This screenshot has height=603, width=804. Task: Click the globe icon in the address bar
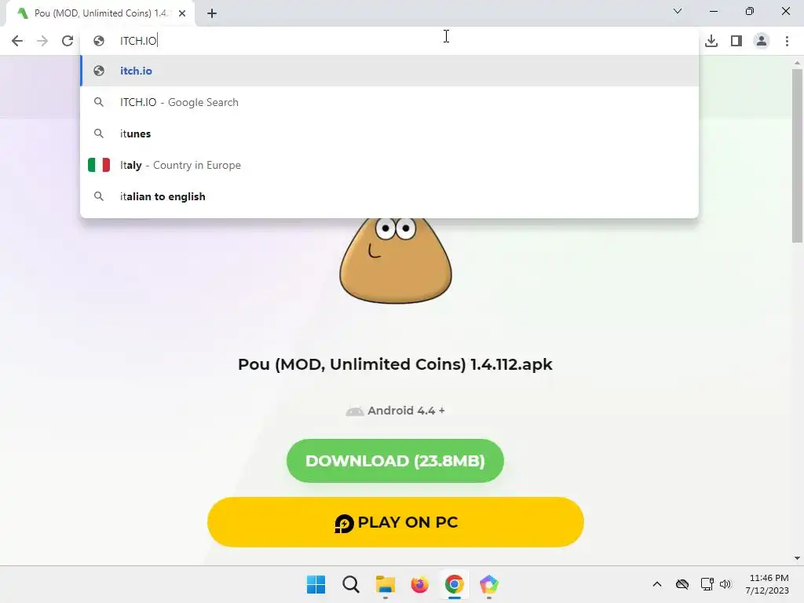99,41
